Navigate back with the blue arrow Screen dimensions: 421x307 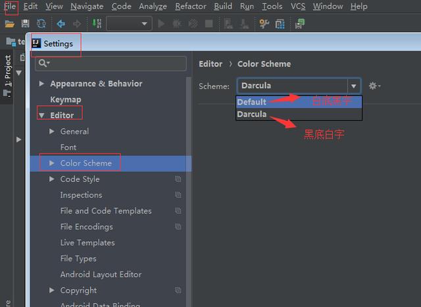click(x=61, y=24)
